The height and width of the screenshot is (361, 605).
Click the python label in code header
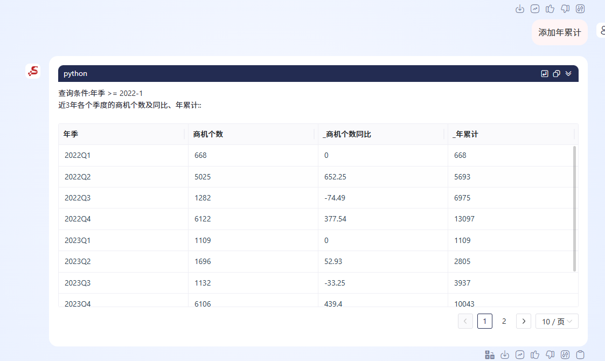click(75, 73)
